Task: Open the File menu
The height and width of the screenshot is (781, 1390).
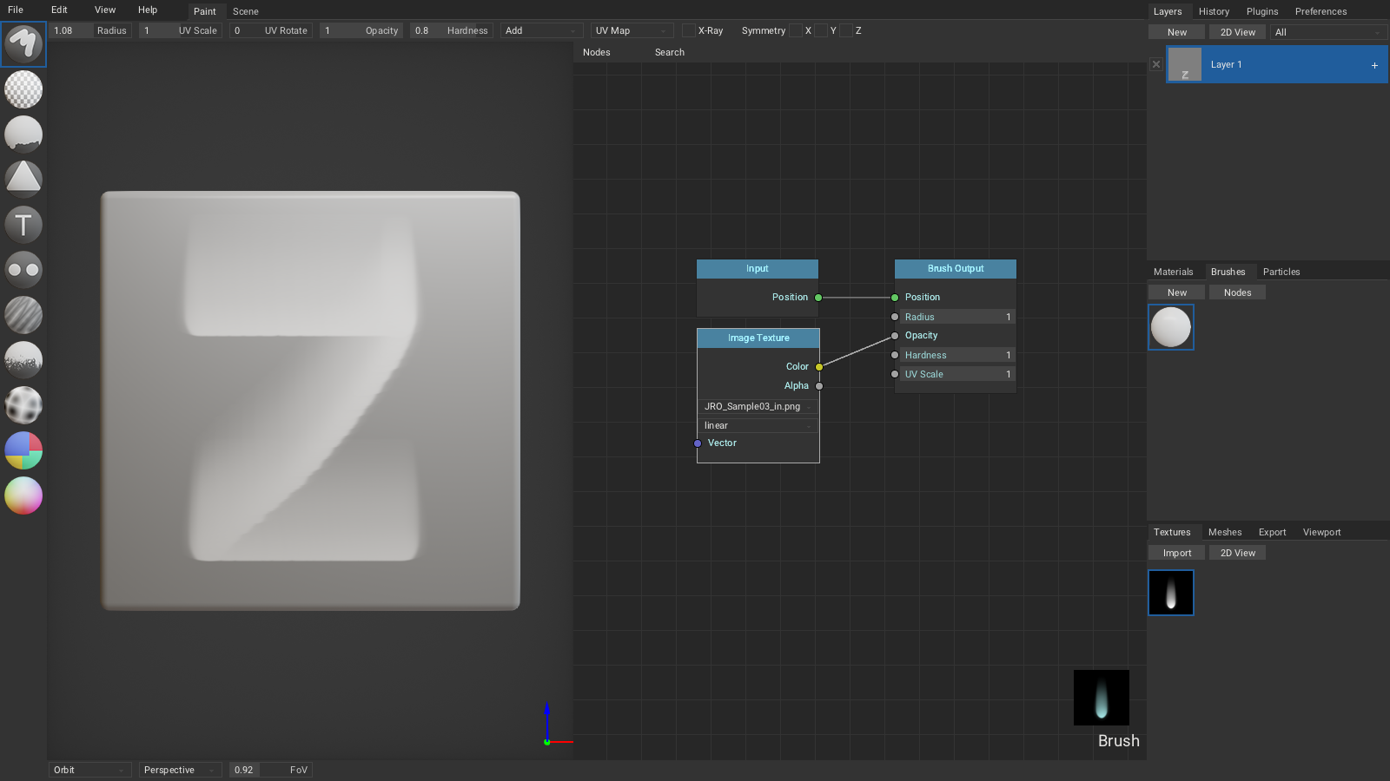Action: click(16, 10)
